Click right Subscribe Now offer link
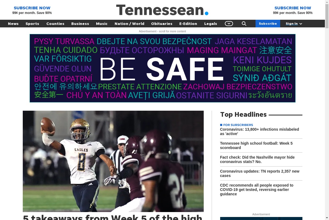329x220 pixels. pos(293,10)
